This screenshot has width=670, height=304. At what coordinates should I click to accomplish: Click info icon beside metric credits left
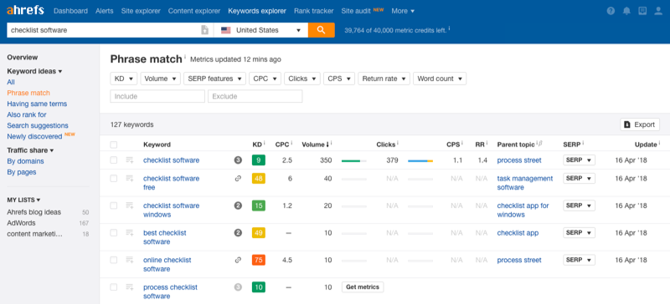coord(449,28)
